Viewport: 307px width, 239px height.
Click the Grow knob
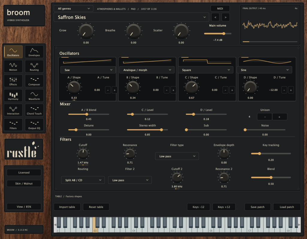point(86,31)
